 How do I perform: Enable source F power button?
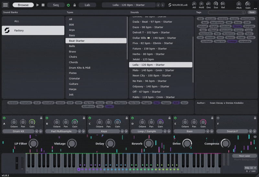coord(218,118)
